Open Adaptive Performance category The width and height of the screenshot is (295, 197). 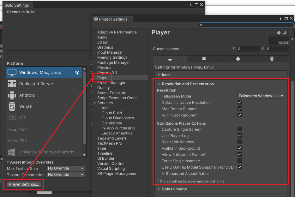click(117, 32)
